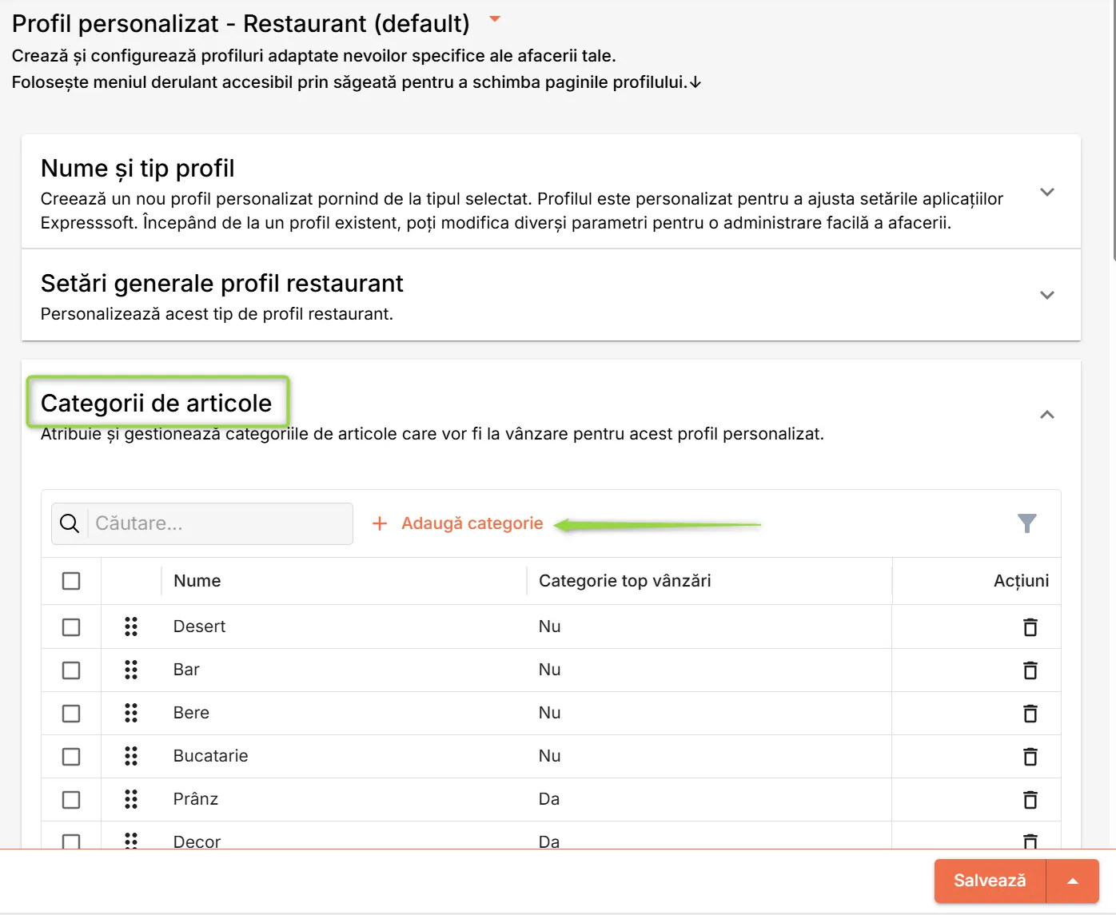Check the Bar row checkbox
This screenshot has width=1116, height=915.
[x=71, y=670]
